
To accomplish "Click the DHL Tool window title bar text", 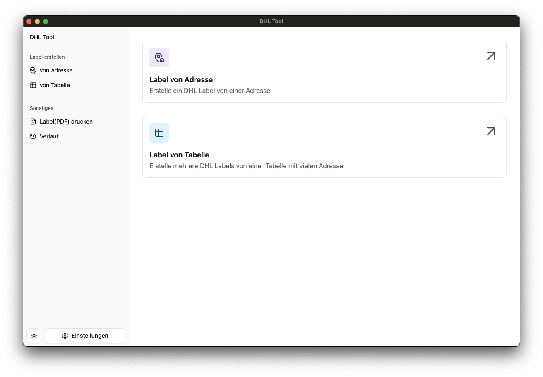I will pos(271,21).
